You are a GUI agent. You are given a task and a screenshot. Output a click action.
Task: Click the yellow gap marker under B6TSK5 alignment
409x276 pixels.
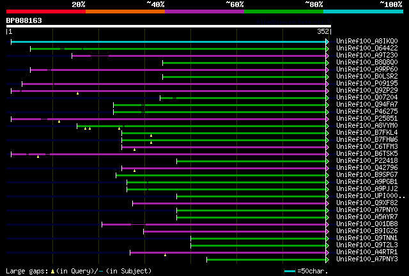point(38,157)
